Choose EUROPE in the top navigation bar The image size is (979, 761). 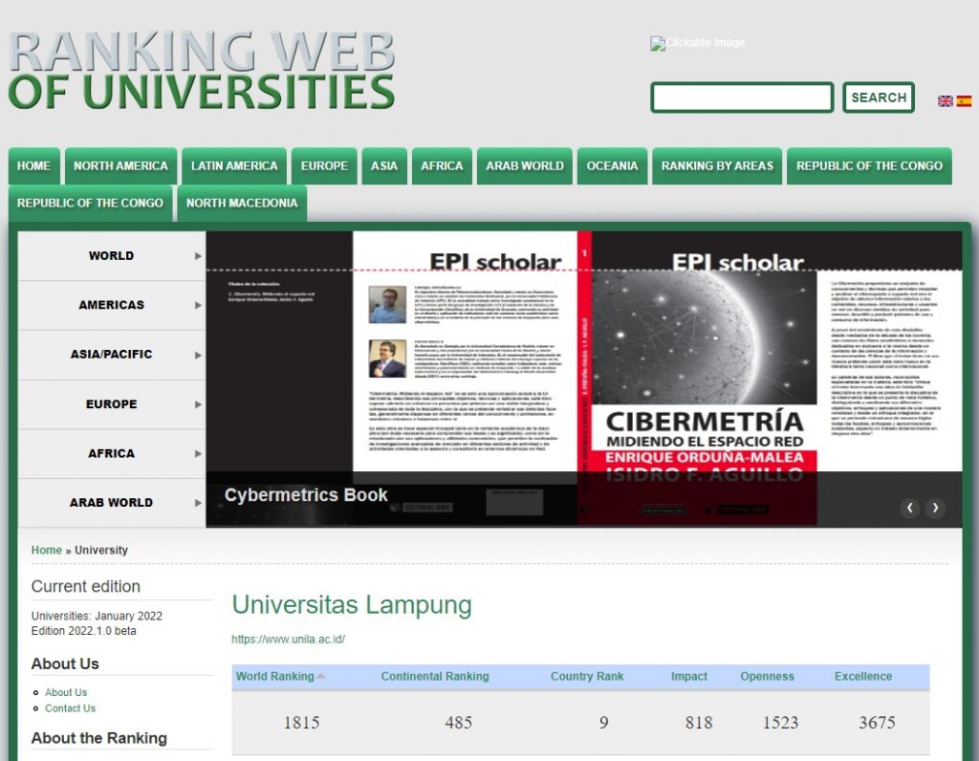324,166
